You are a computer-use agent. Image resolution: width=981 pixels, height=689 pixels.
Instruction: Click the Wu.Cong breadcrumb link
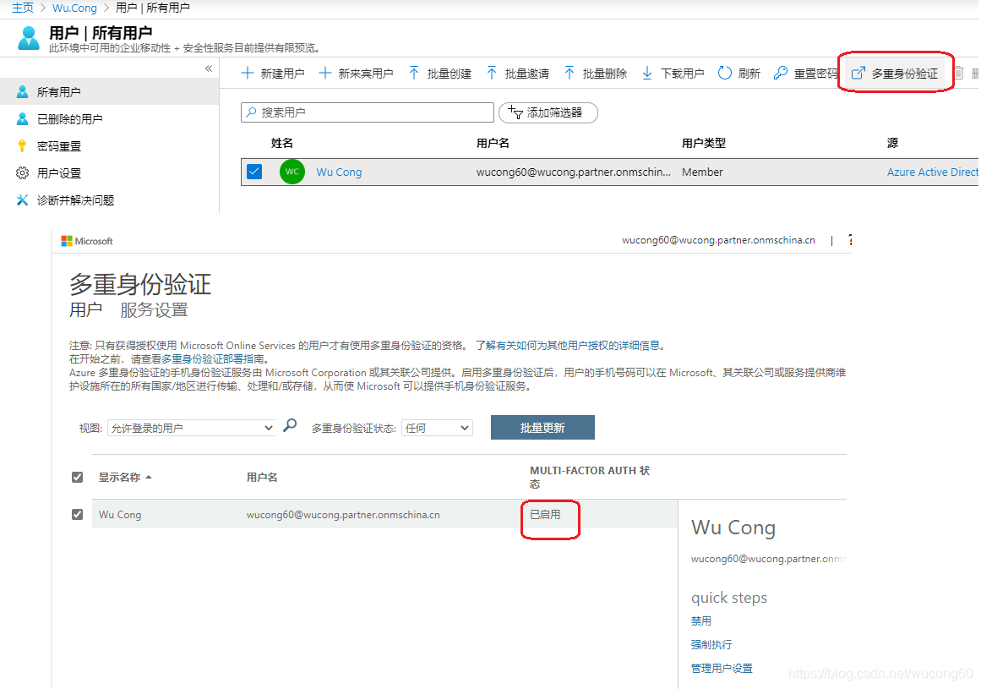pos(74,8)
